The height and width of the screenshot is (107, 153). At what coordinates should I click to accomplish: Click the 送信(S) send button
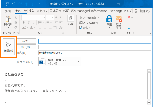(x=8, y=47)
